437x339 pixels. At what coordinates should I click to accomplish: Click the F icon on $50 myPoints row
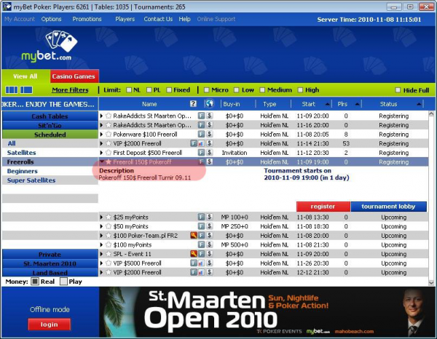tap(201, 226)
